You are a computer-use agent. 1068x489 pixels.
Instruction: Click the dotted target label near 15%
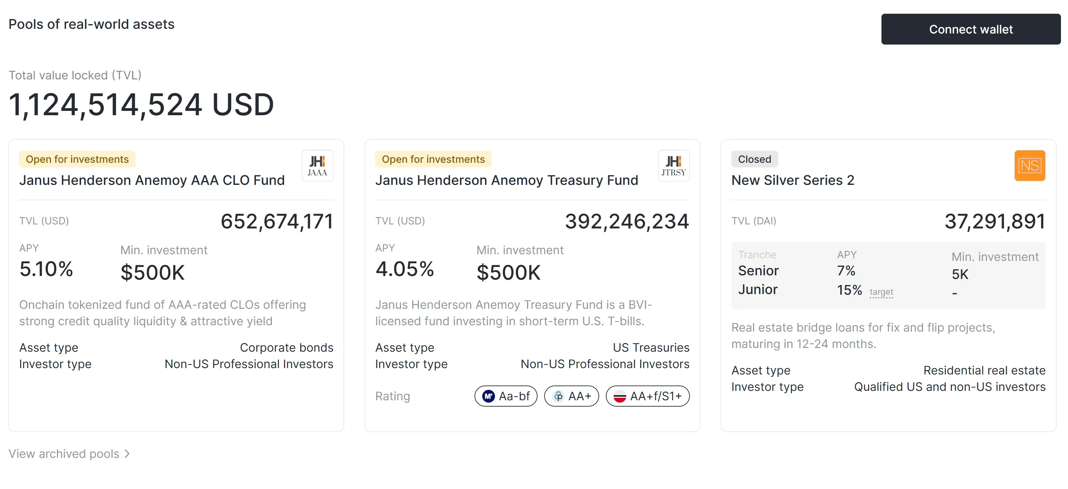click(881, 292)
